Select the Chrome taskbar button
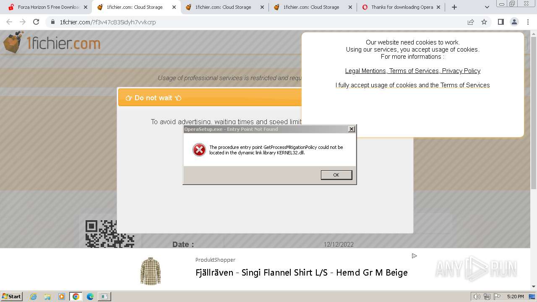The width and height of the screenshot is (537, 302). 76,297
